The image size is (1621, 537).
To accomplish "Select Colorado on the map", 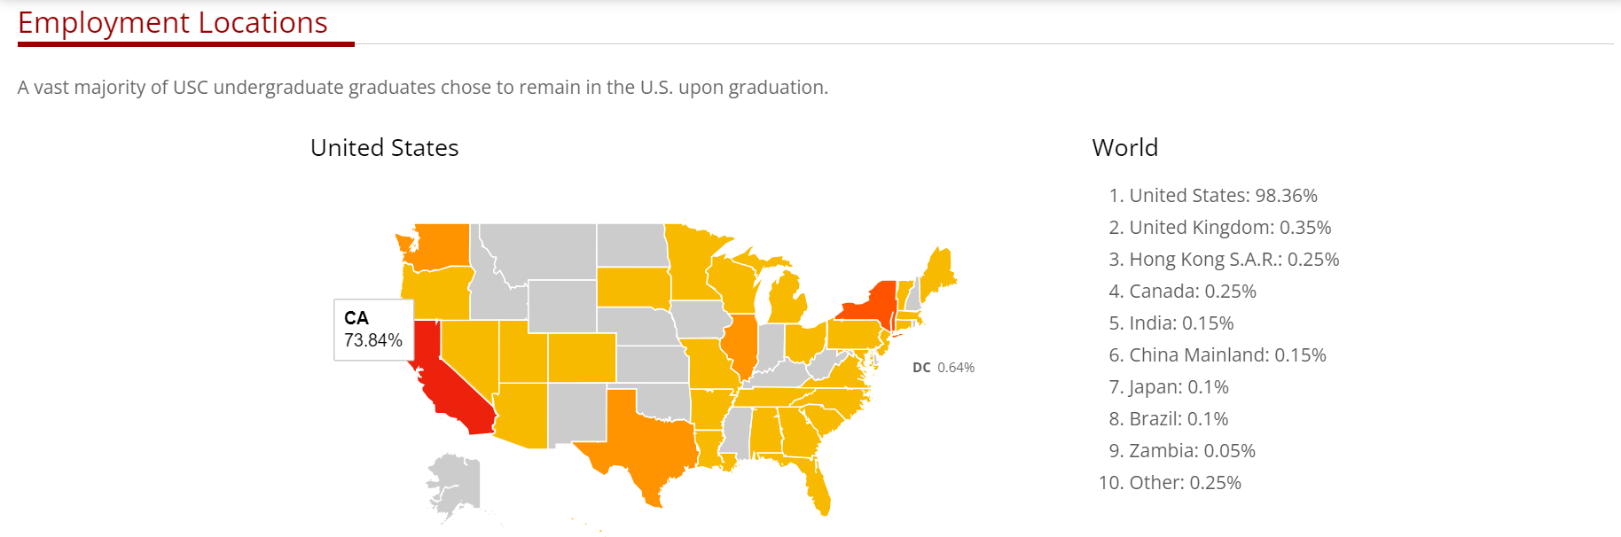I will 582,357.
